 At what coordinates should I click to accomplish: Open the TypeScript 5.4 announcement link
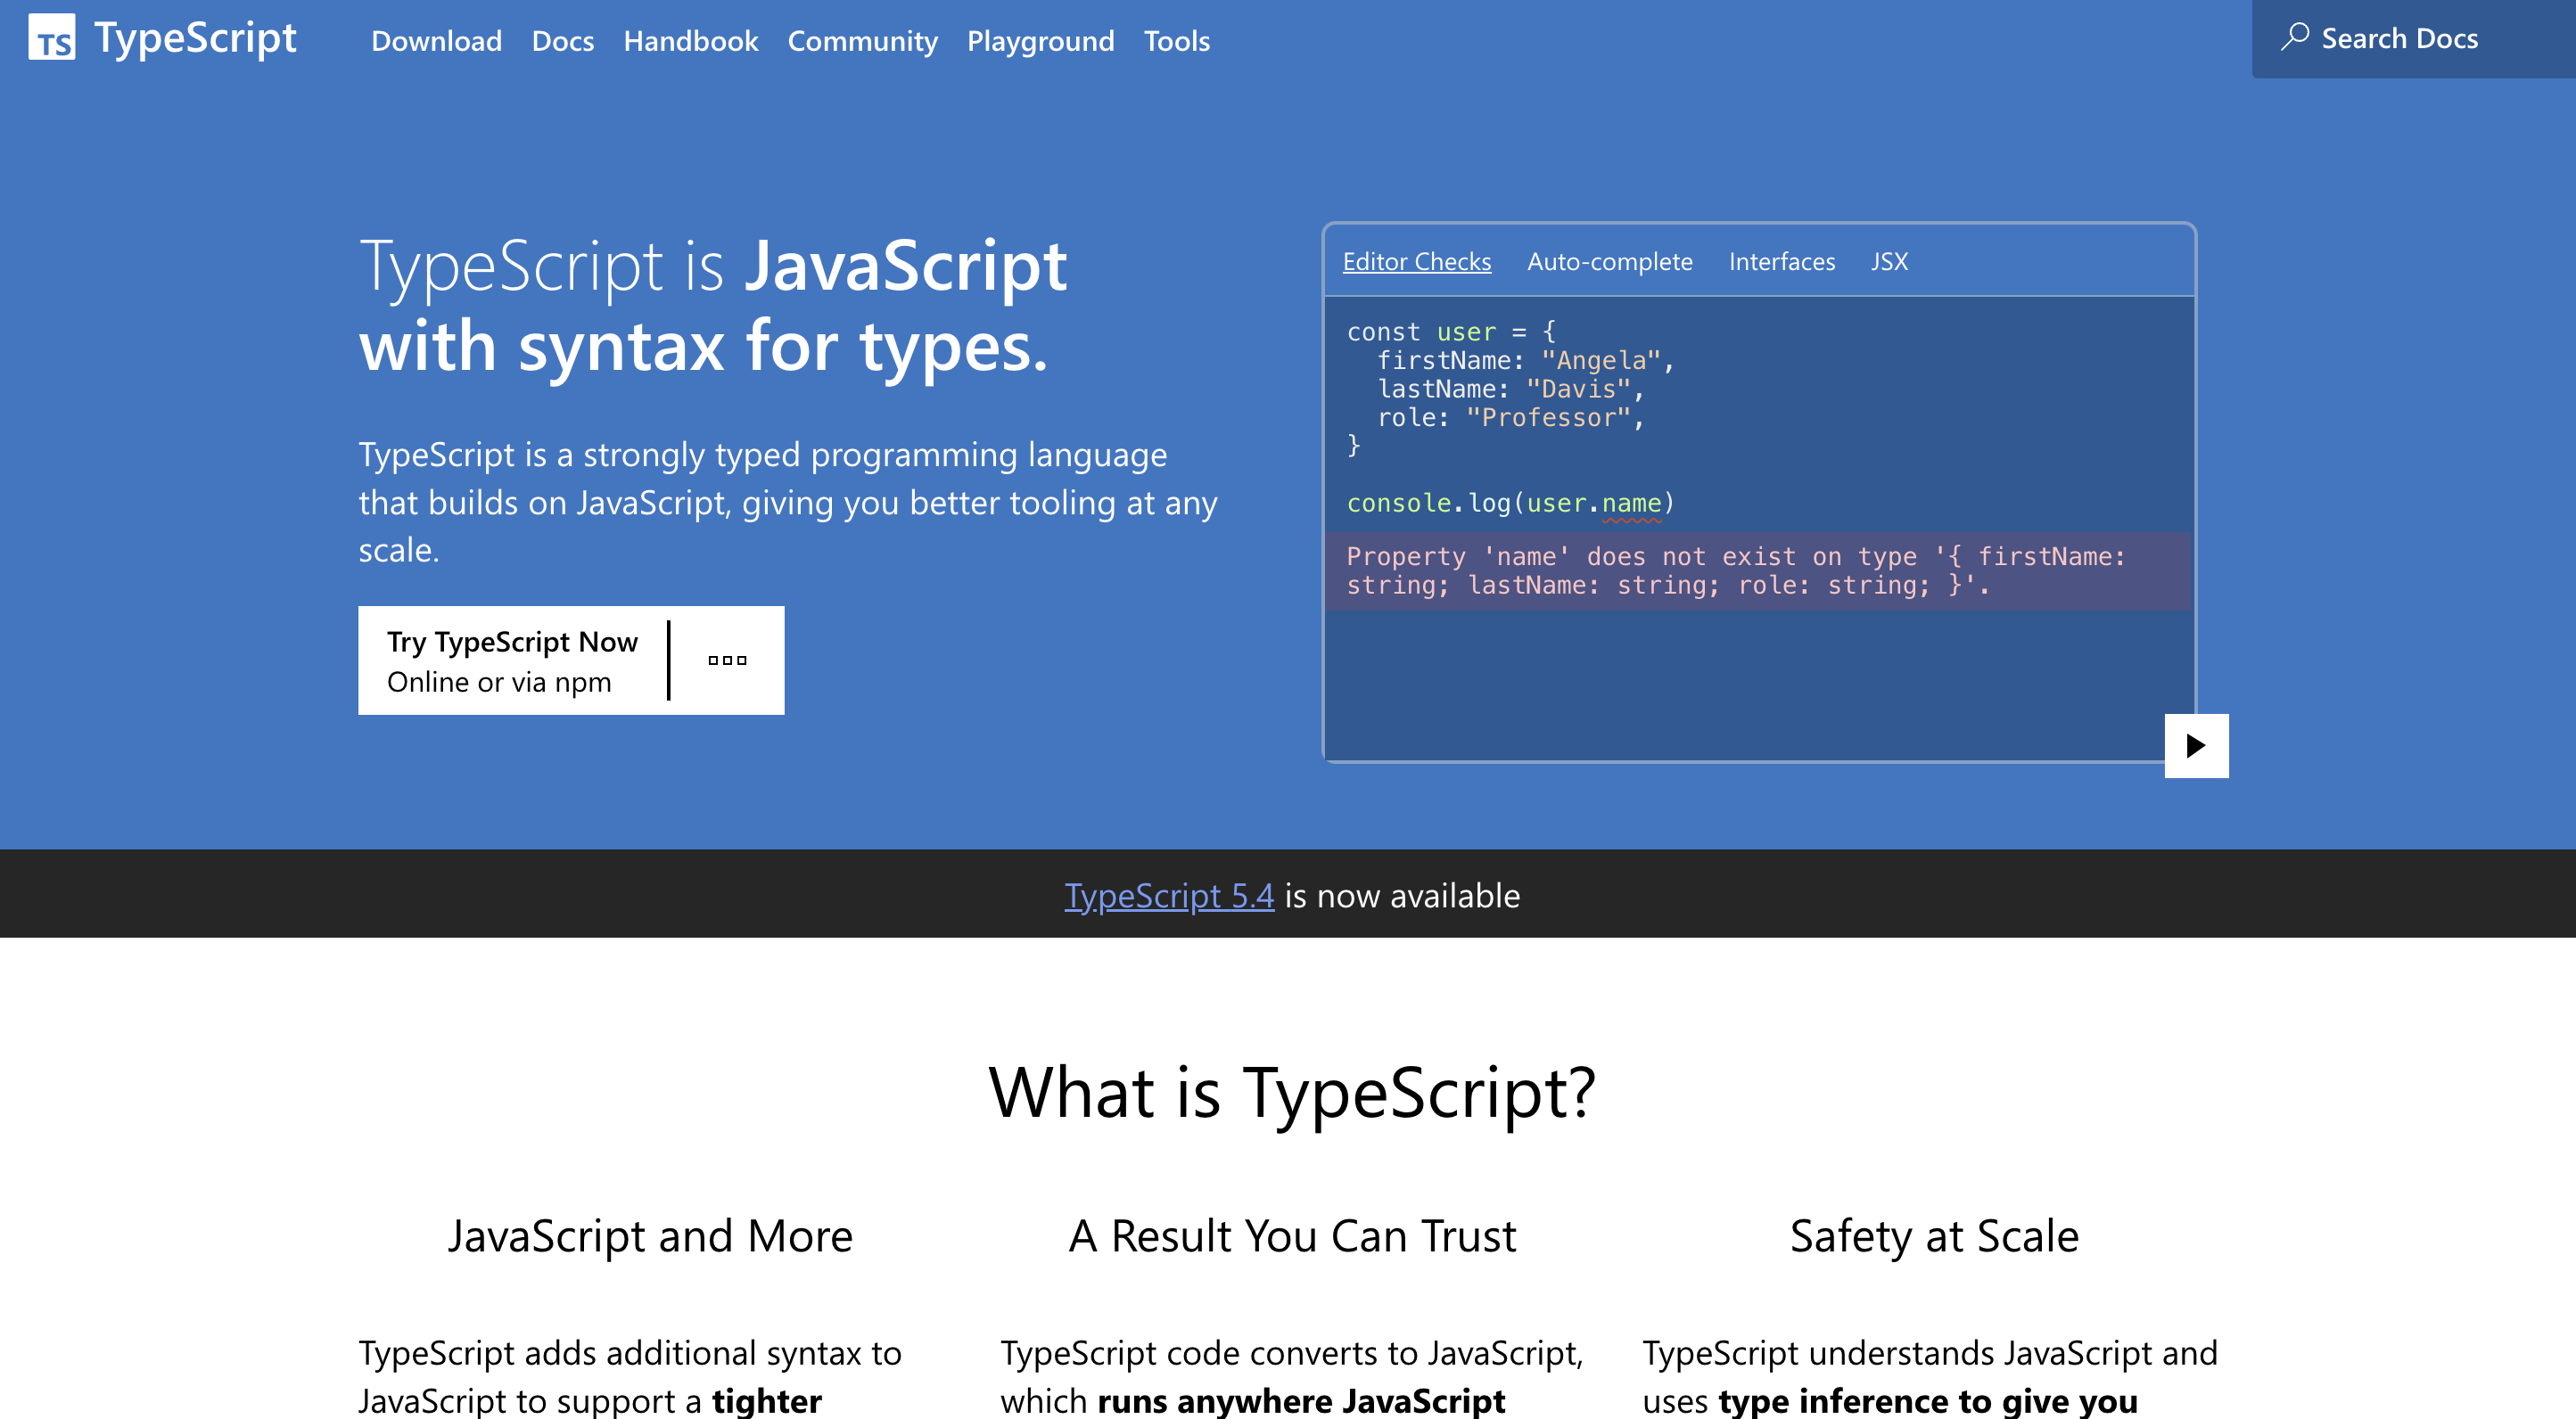[x=1169, y=897]
